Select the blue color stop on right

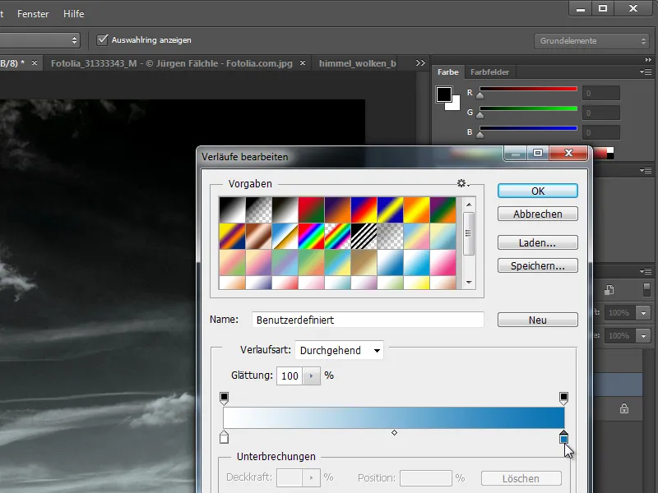pos(563,437)
